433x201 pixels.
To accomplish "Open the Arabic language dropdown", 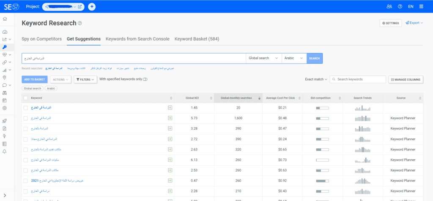I will (294, 59).
